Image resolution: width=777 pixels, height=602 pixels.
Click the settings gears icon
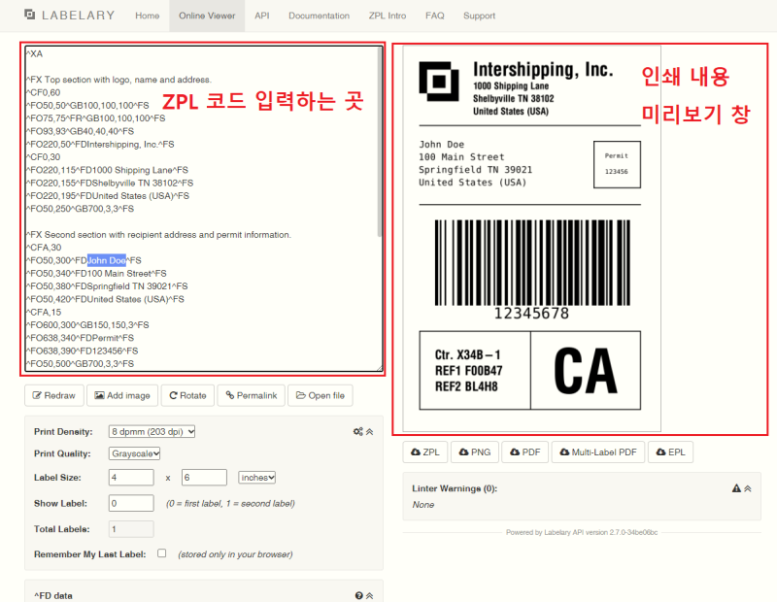[x=358, y=431]
